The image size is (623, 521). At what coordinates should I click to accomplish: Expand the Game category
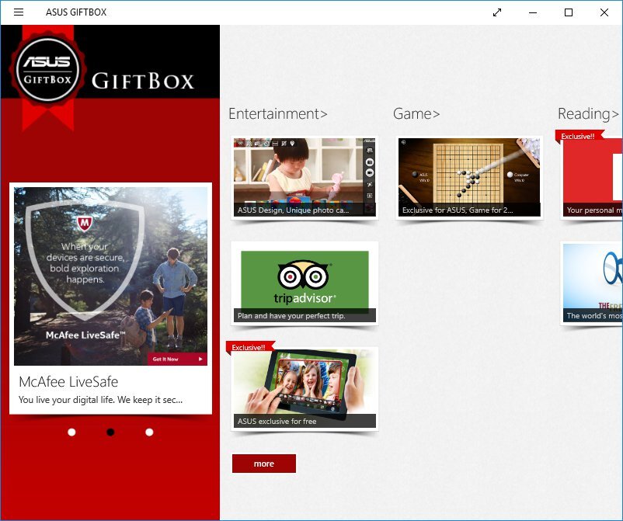(416, 114)
